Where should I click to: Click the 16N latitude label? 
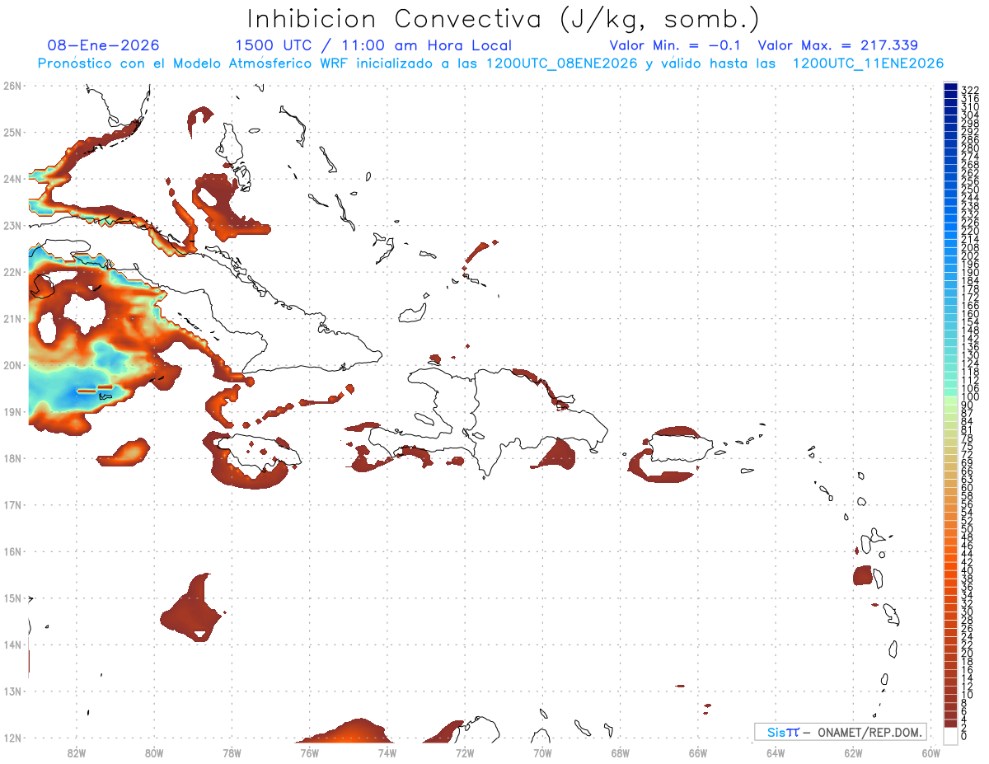[12, 551]
